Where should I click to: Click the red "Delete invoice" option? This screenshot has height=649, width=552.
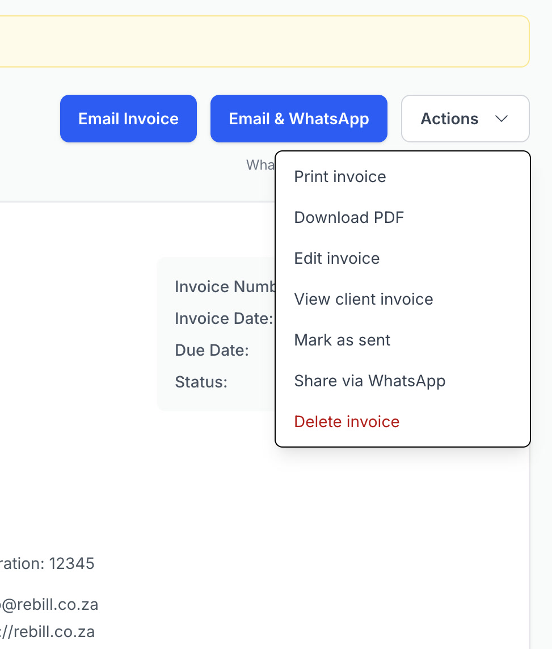(x=347, y=422)
